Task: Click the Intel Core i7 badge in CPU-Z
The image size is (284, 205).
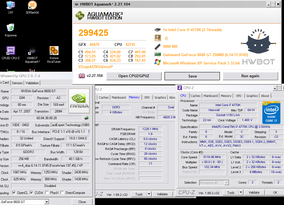Action: click(271, 113)
